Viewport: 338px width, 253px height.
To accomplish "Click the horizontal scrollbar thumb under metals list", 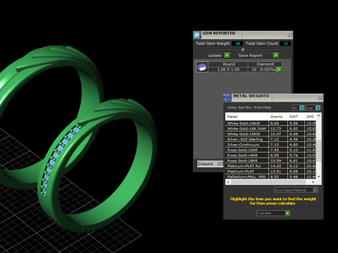I will pos(268,182).
